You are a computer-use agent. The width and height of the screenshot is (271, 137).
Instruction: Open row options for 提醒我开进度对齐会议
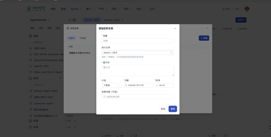(x=205, y=53)
